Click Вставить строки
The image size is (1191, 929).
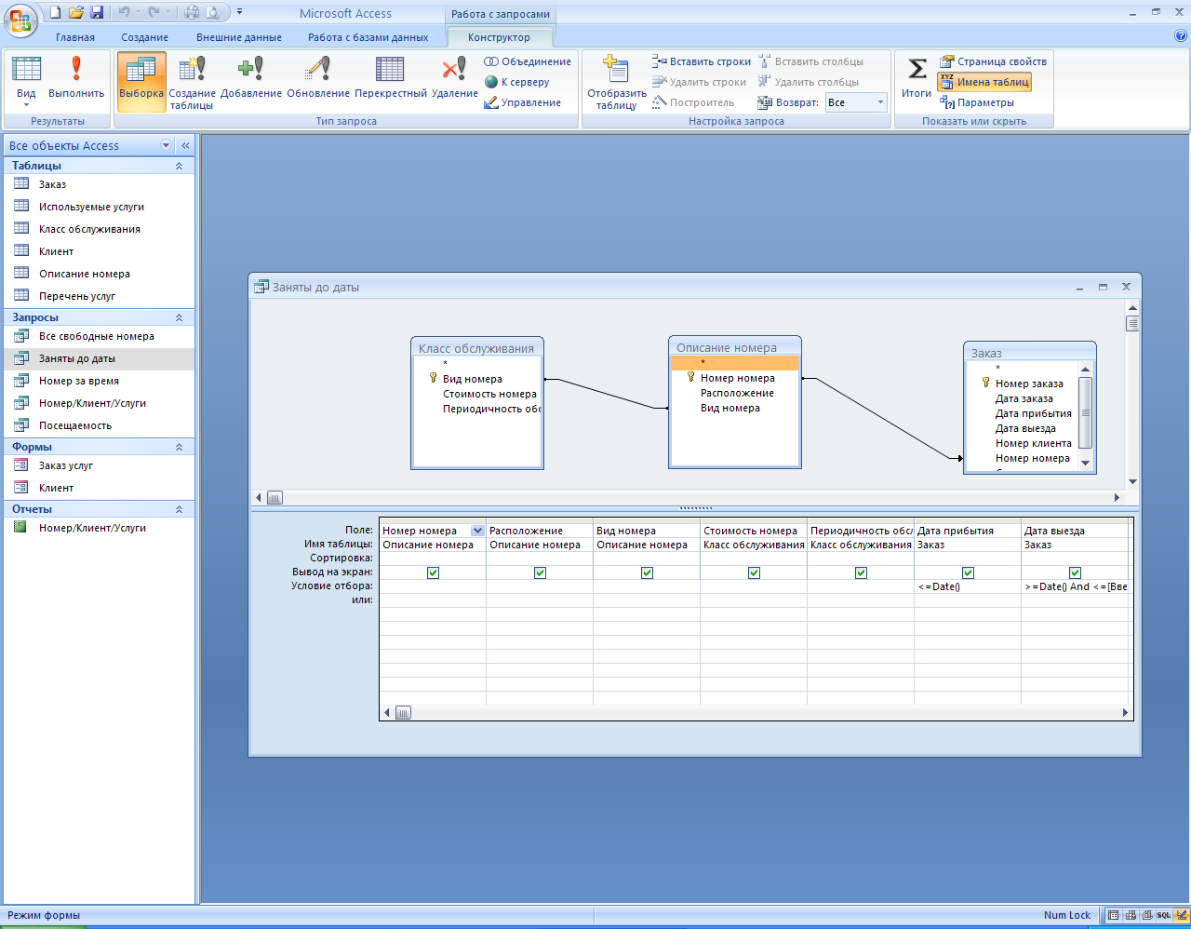[702, 61]
